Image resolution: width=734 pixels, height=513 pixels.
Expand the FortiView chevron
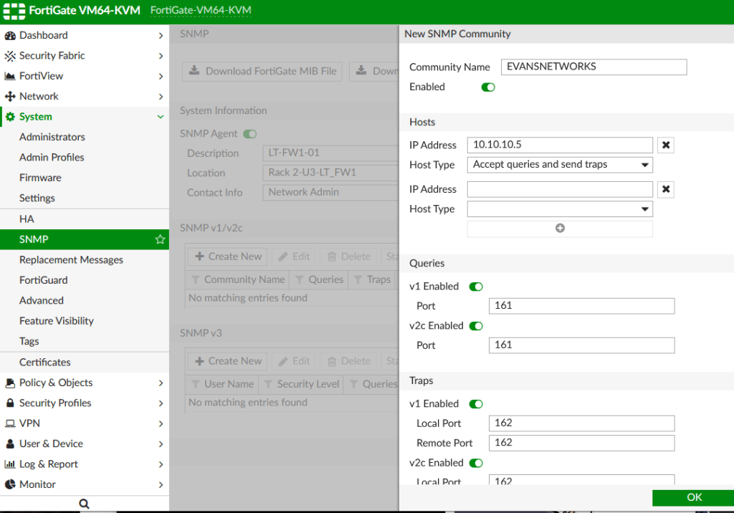click(161, 76)
